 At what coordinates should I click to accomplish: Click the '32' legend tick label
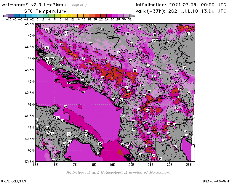click(130, 19)
